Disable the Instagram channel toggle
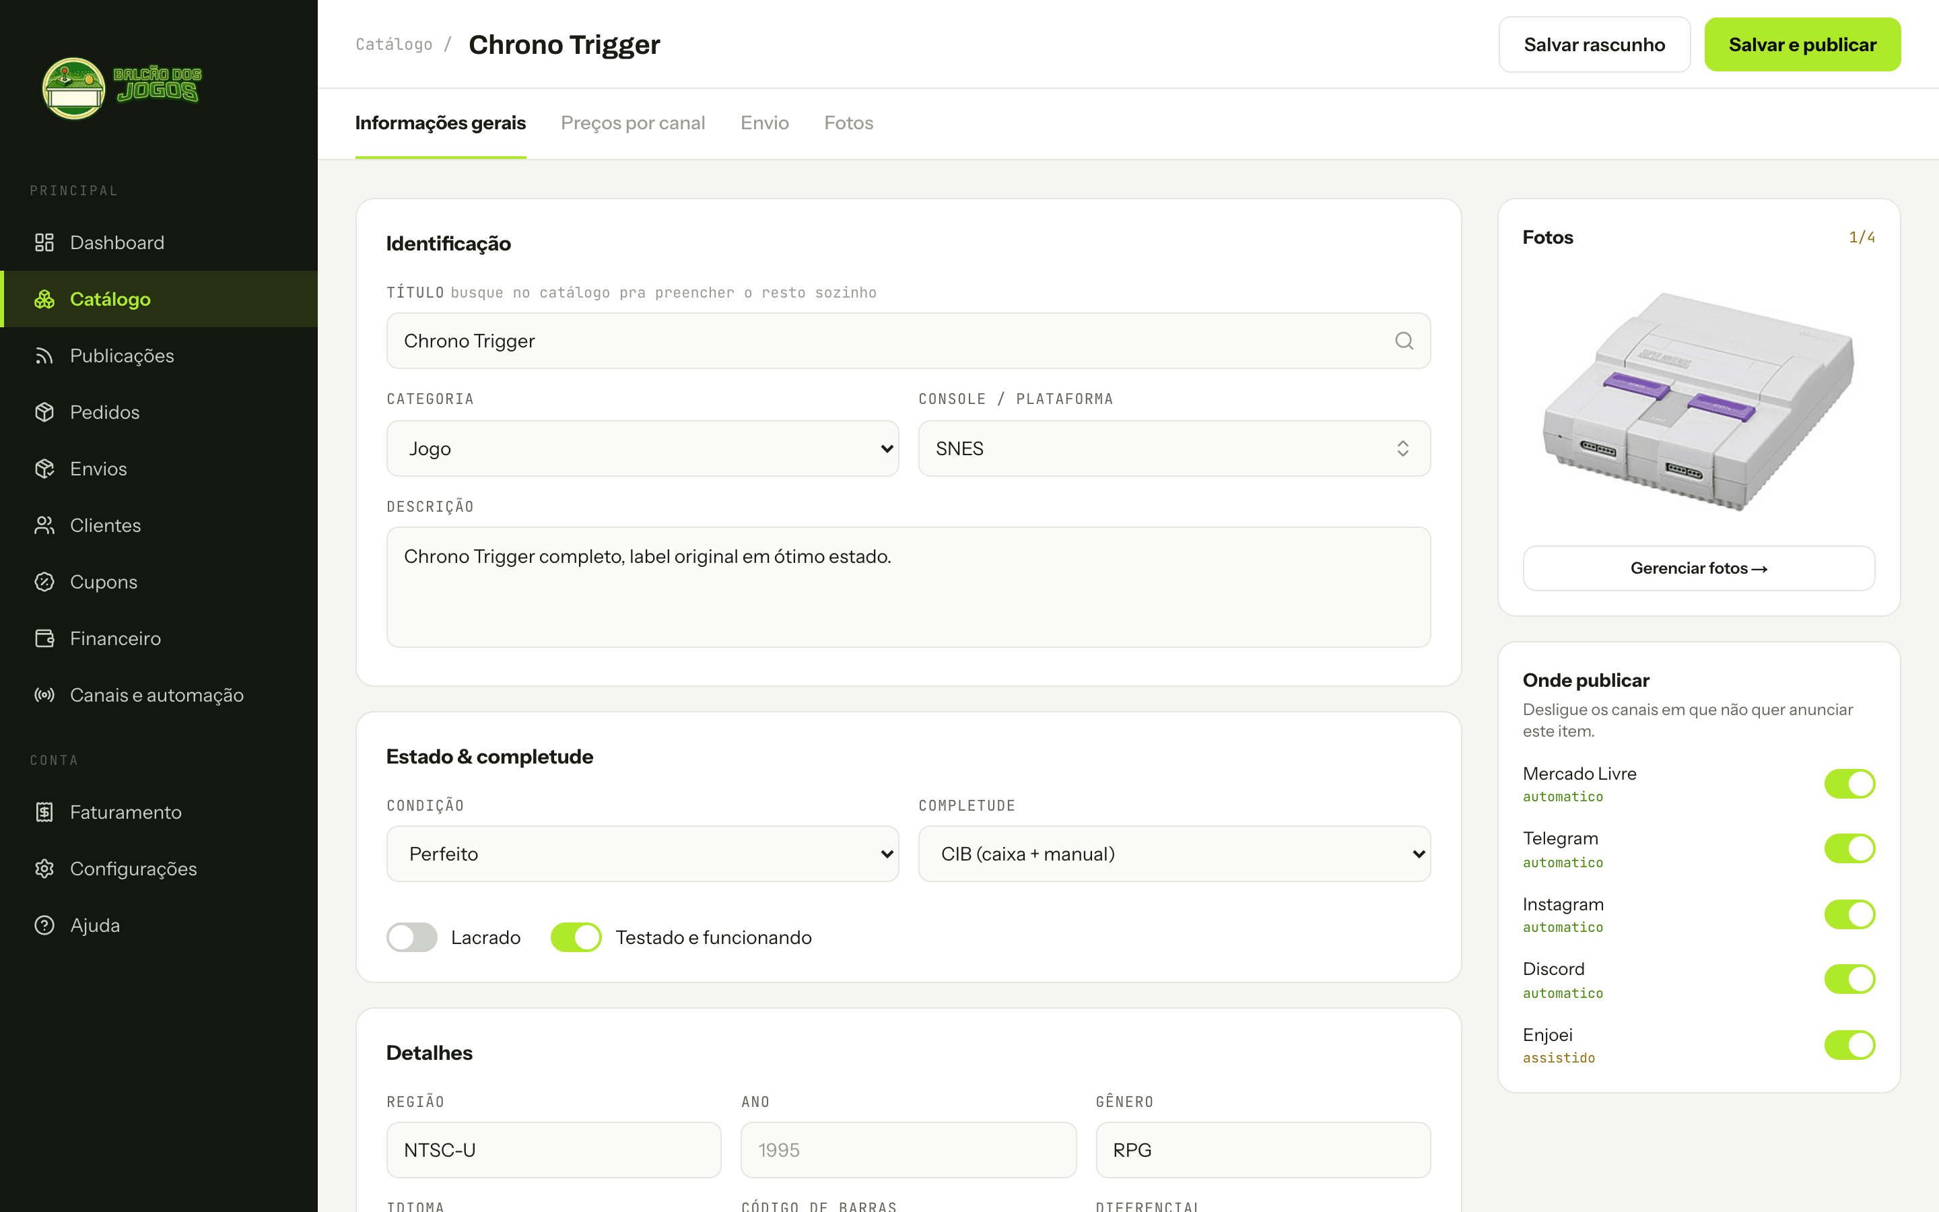 [1849, 914]
